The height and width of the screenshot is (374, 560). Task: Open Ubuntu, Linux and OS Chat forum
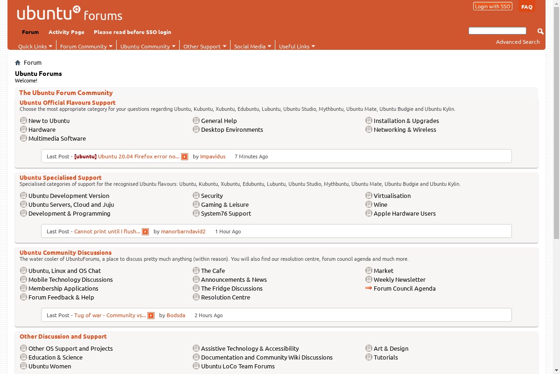tap(65, 271)
